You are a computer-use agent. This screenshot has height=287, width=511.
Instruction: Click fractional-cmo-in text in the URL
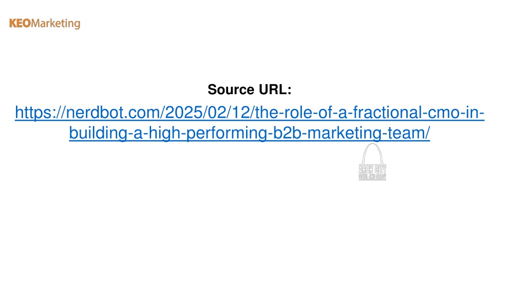(418, 112)
